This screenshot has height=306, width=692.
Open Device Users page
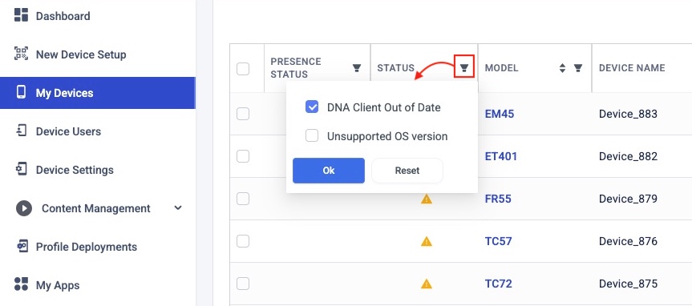tap(68, 131)
